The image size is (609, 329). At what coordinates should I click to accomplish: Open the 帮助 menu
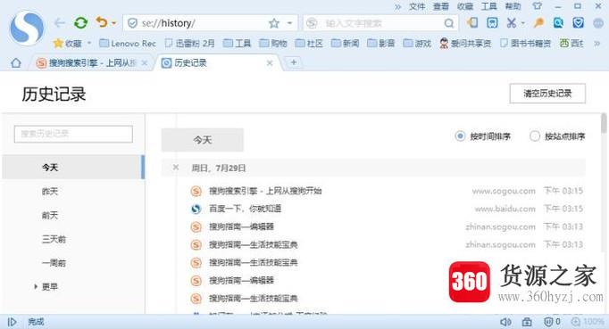(513, 6)
